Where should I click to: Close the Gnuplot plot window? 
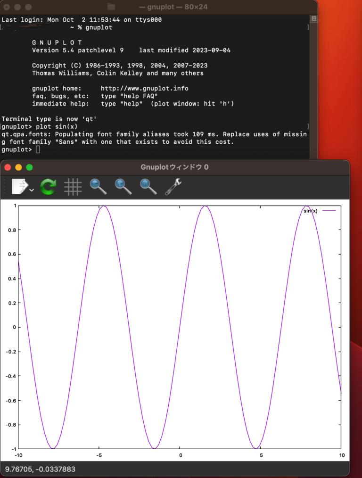8,167
